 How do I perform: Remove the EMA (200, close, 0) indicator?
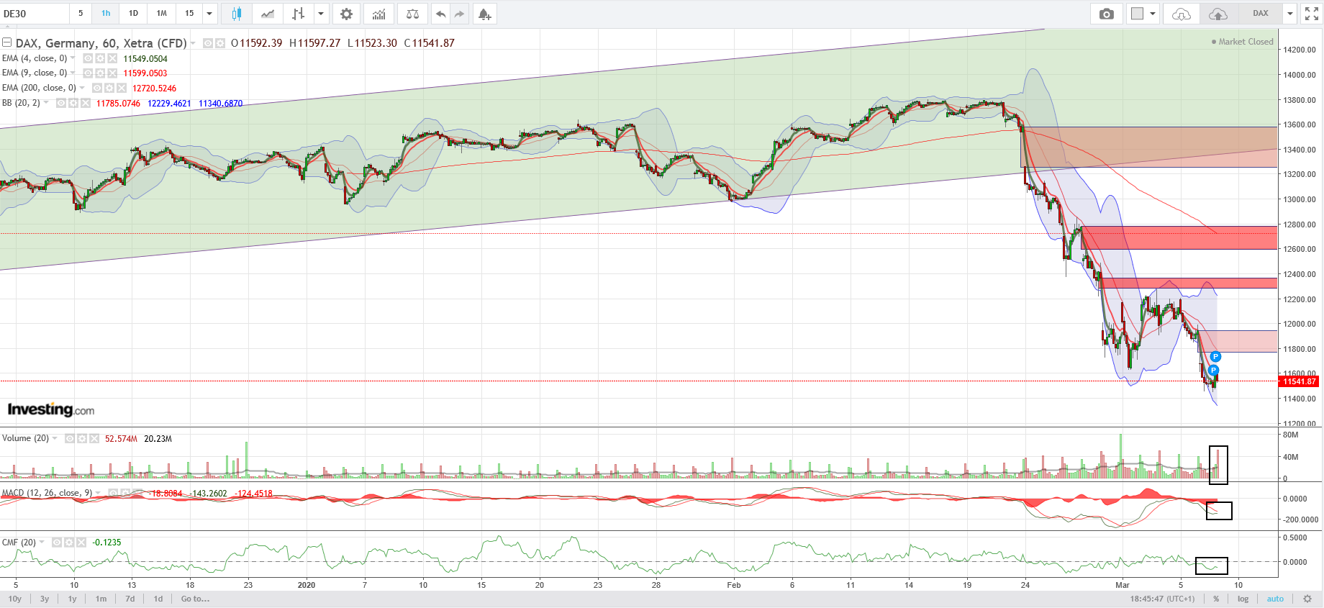click(122, 88)
